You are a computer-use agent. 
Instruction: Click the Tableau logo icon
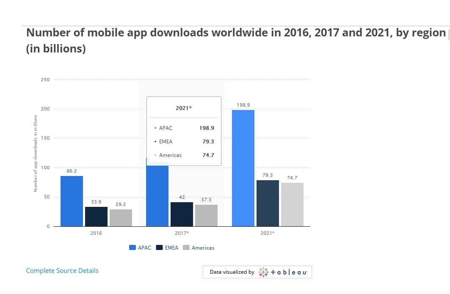click(x=263, y=272)
